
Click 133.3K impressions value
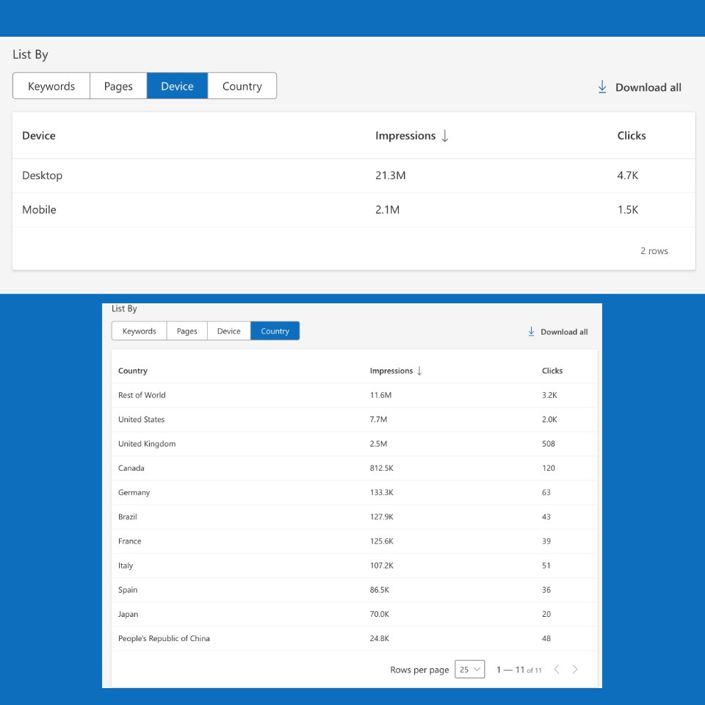tap(381, 492)
